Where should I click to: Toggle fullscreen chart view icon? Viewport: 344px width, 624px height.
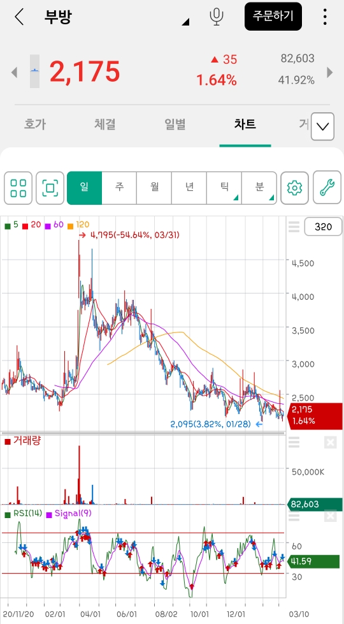[x=50, y=188]
